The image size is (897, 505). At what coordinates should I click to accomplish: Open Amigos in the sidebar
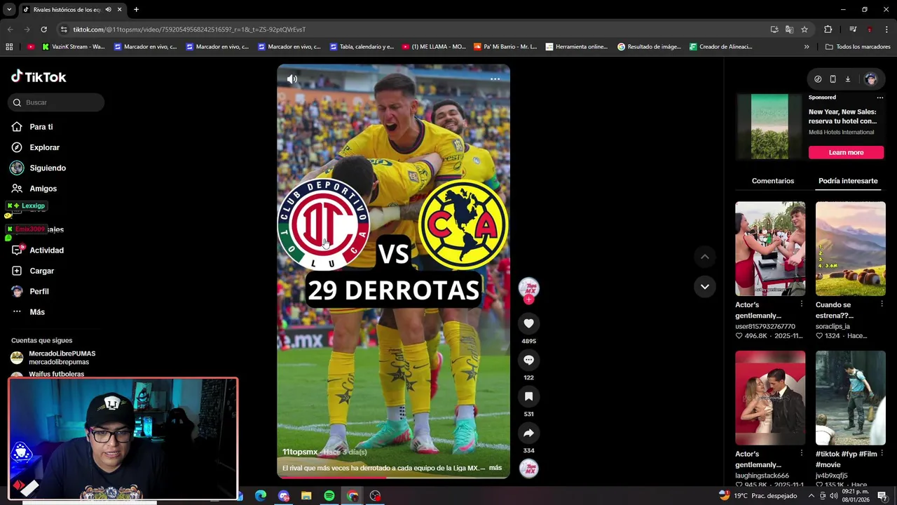coord(34,189)
